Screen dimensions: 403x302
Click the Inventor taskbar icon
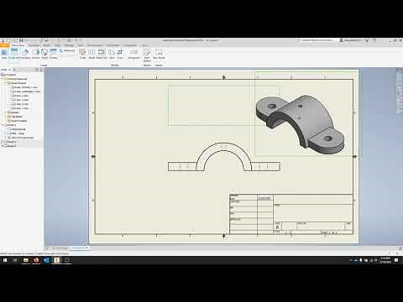point(56,260)
